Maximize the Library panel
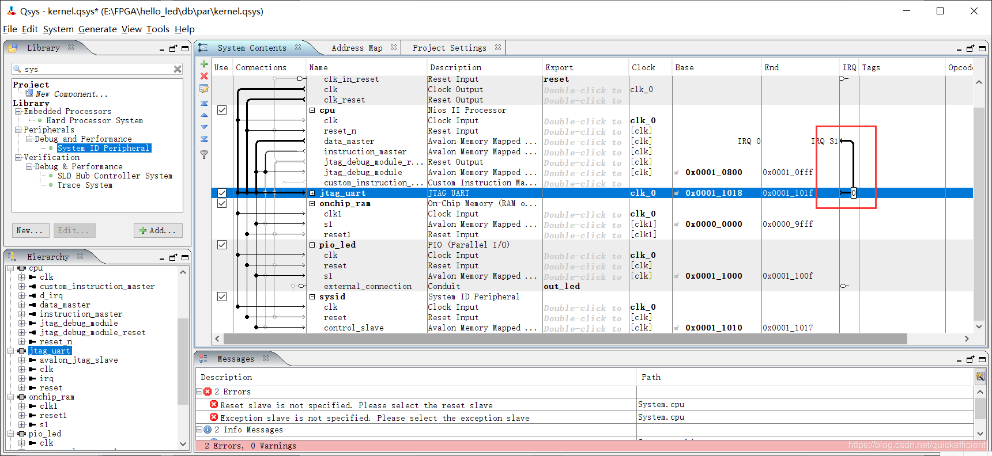The image size is (992, 456). (185, 48)
